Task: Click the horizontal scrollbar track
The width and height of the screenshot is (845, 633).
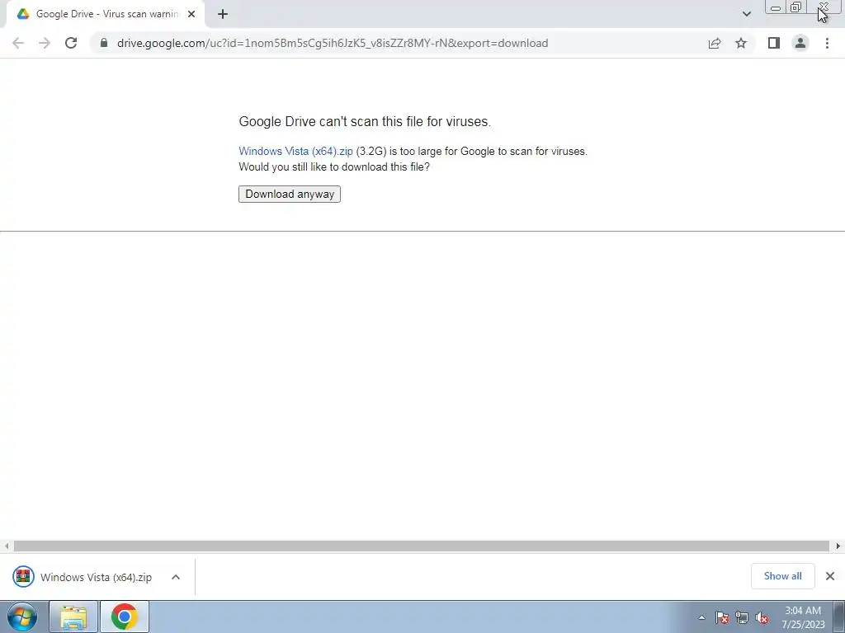Action: click(x=422, y=546)
